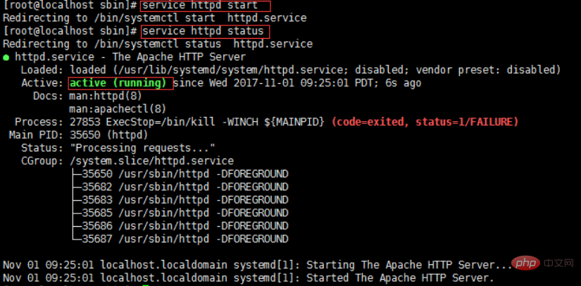Select the /system.slice/httpd.service CGroup entry
The height and width of the screenshot is (286, 581).
click(154, 161)
